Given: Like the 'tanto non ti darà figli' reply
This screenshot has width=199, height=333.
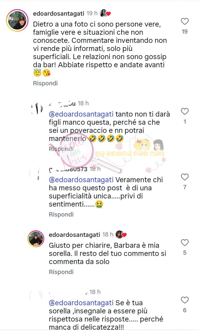Looking at the screenshot, I should (185, 112).
